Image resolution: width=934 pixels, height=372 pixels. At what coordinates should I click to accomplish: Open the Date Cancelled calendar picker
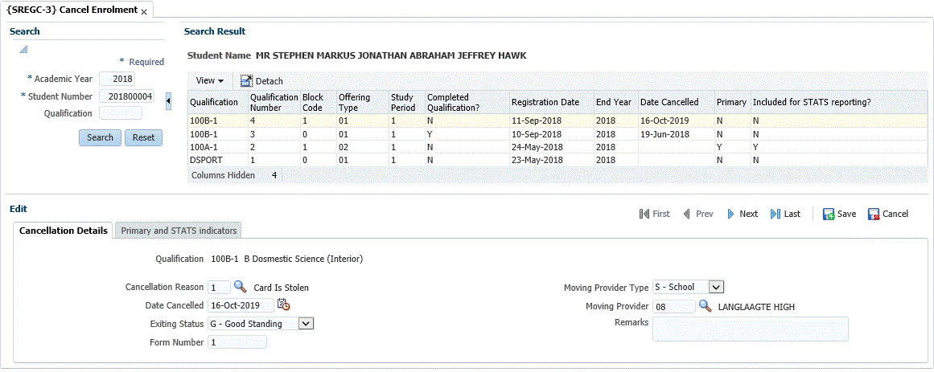click(x=283, y=305)
